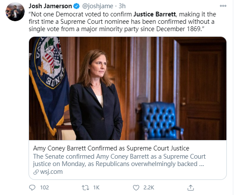Click the 102 replies count

point(45,188)
